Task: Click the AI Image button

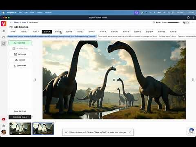Action: pyautogui.click(x=20, y=54)
